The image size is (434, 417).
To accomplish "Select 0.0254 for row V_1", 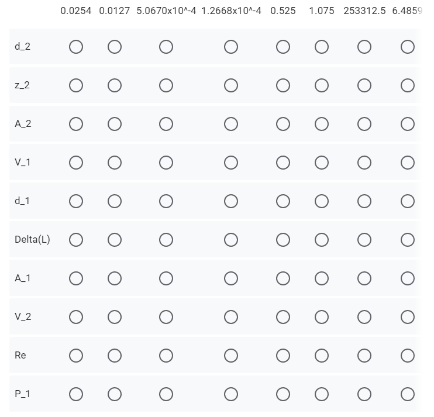I will pos(76,163).
